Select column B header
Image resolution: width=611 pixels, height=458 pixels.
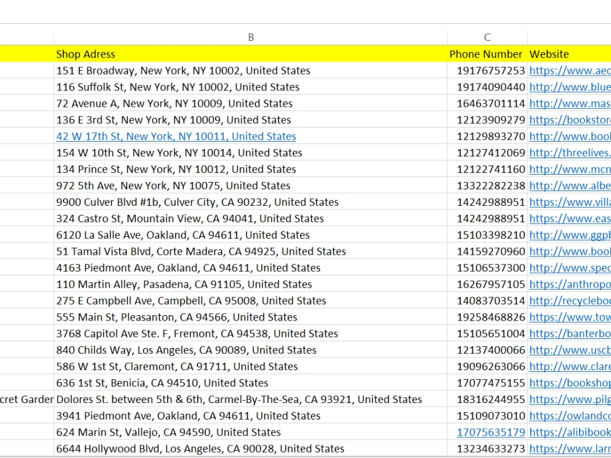pos(251,37)
